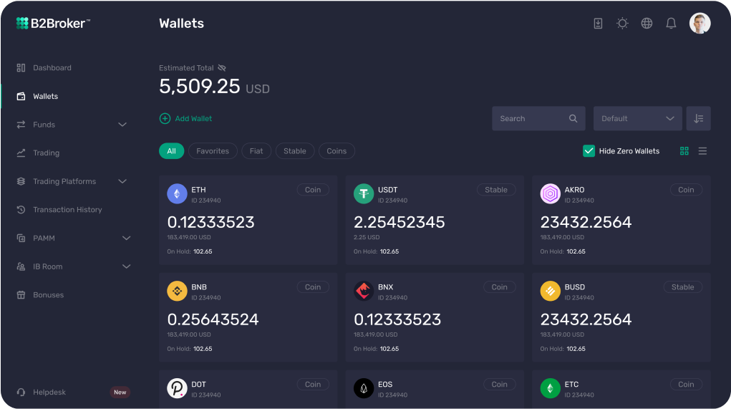Image resolution: width=731 pixels, height=409 pixels.
Task: Open language selector globe icon
Action: [647, 24]
